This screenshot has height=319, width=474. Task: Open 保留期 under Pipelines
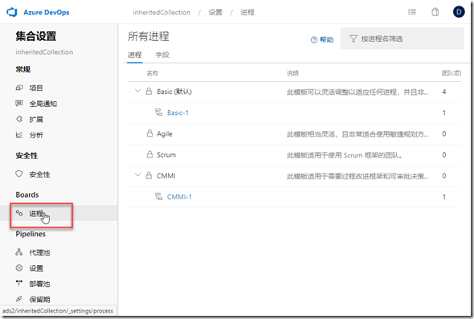point(39,300)
